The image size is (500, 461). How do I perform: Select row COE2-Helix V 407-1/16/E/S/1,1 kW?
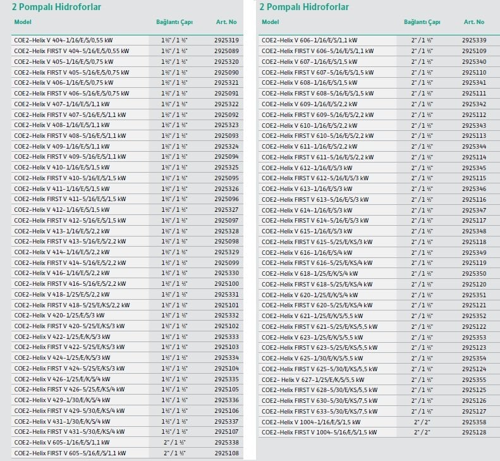tap(127, 104)
